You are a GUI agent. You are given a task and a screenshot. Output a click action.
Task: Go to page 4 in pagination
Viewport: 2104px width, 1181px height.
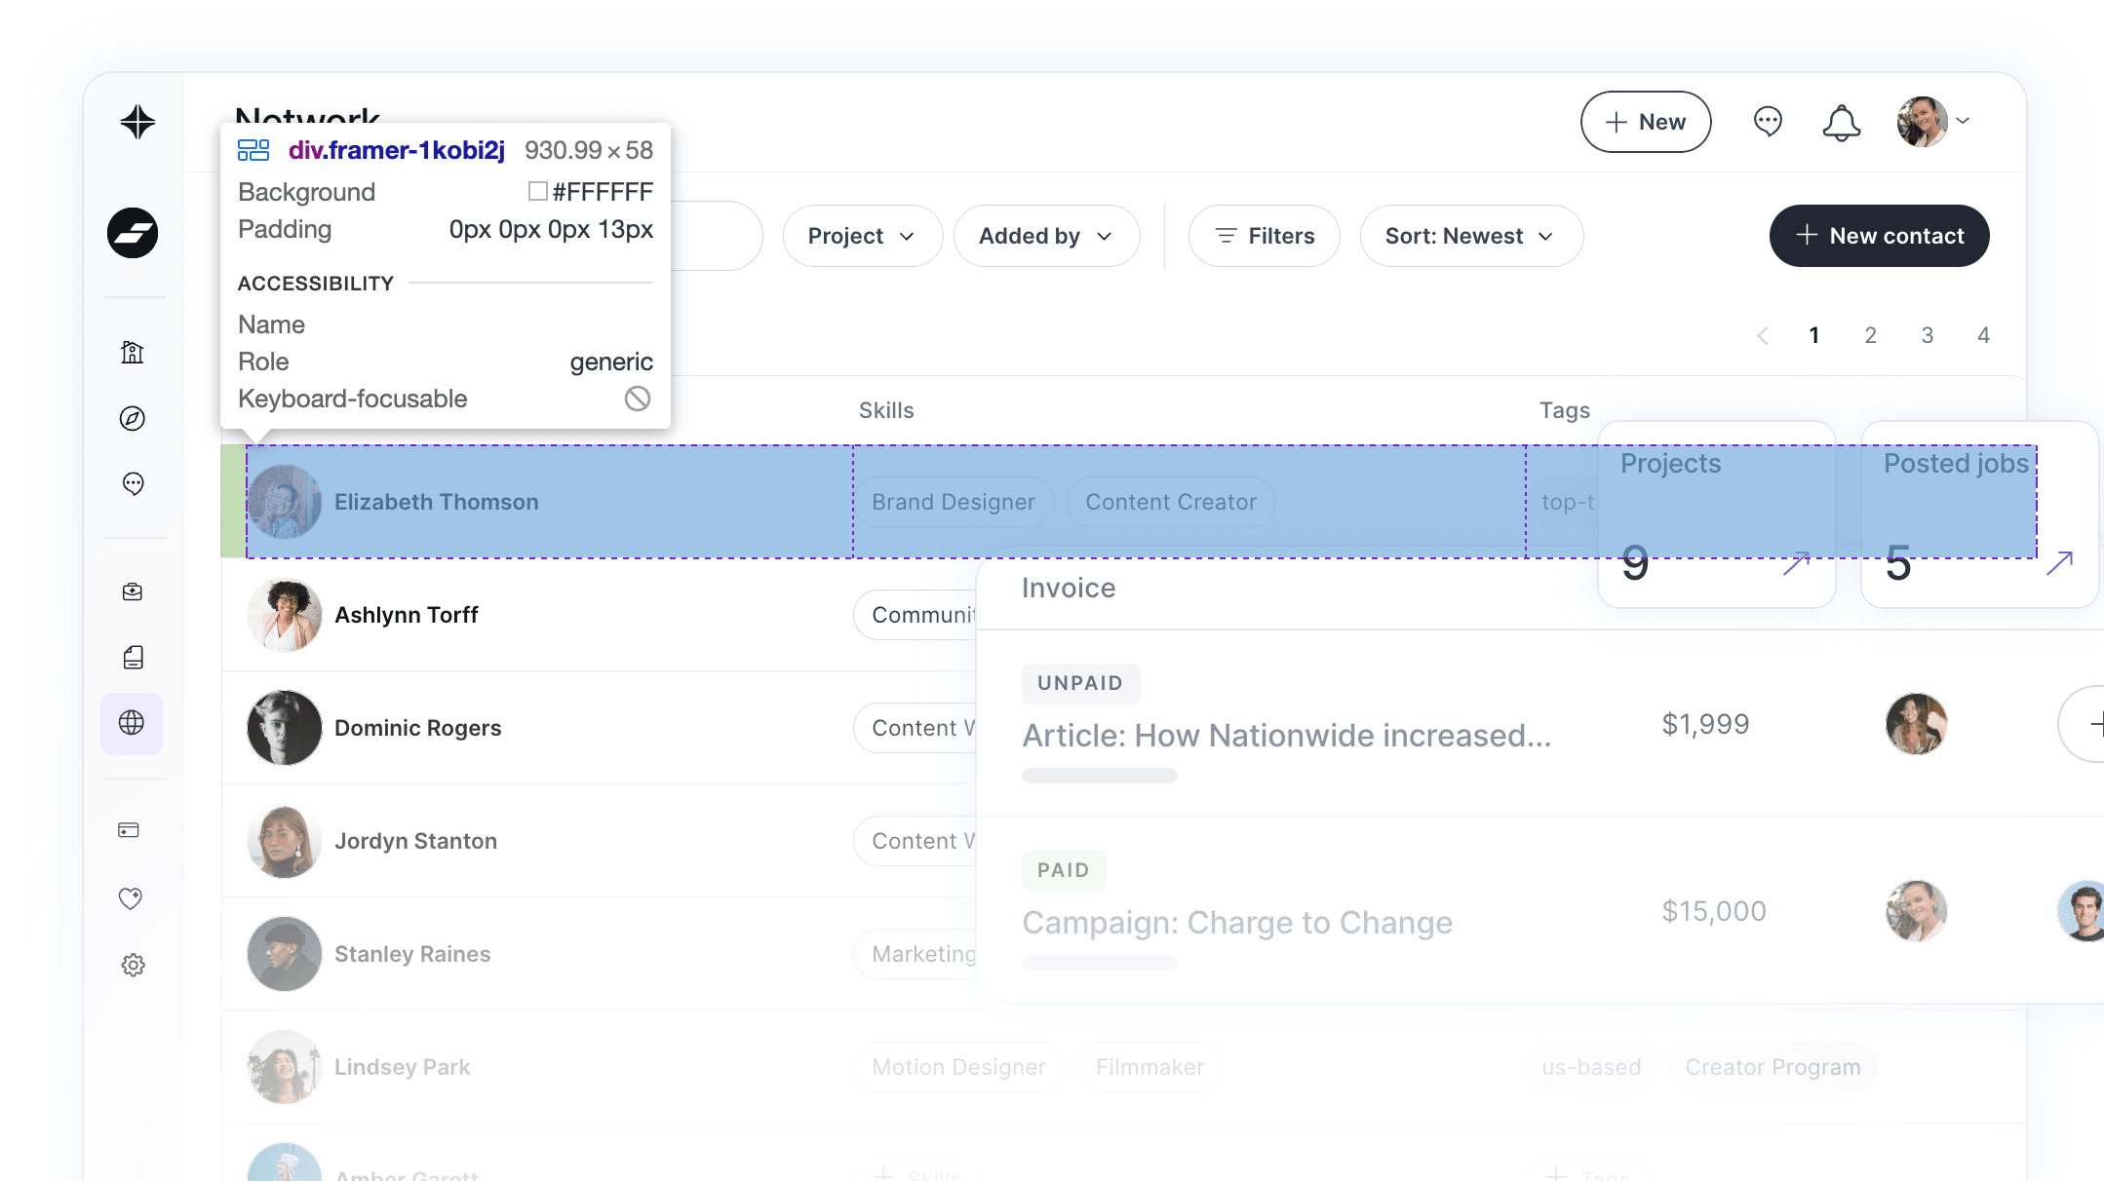tap(1984, 335)
